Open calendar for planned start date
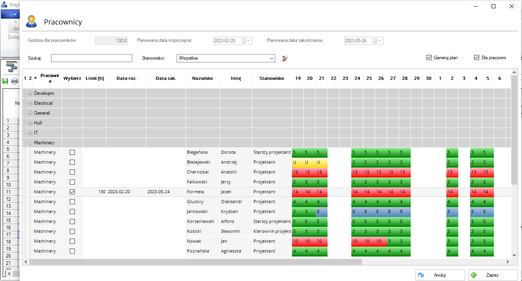This screenshot has width=522, height=281. [246, 41]
